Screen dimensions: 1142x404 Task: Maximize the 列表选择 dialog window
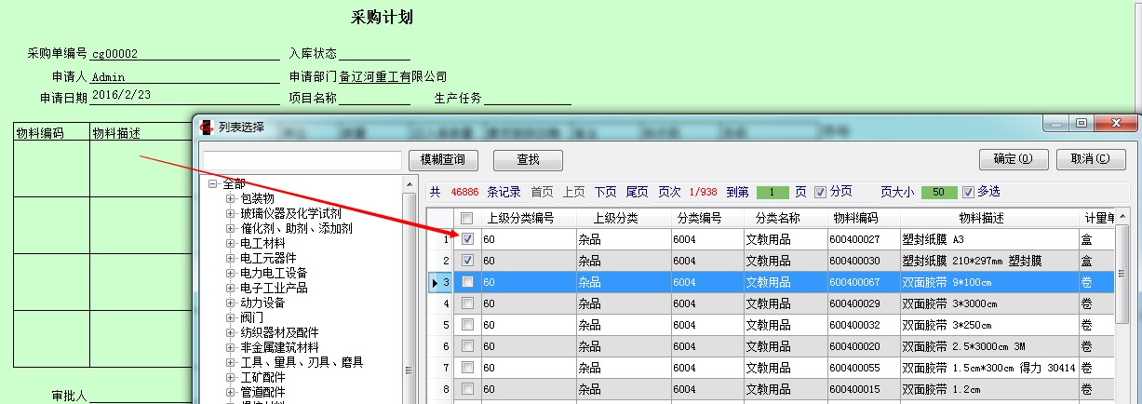pyautogui.click(x=1081, y=124)
